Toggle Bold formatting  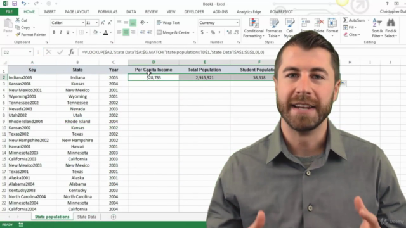click(x=54, y=32)
